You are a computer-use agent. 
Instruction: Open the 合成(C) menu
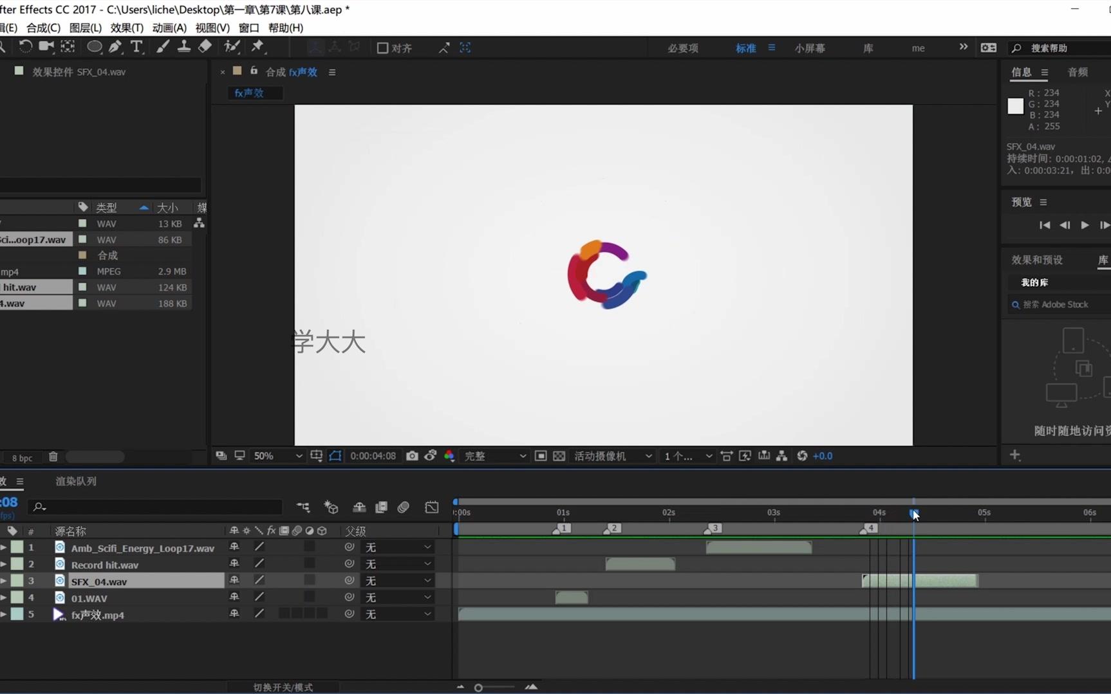pos(43,28)
